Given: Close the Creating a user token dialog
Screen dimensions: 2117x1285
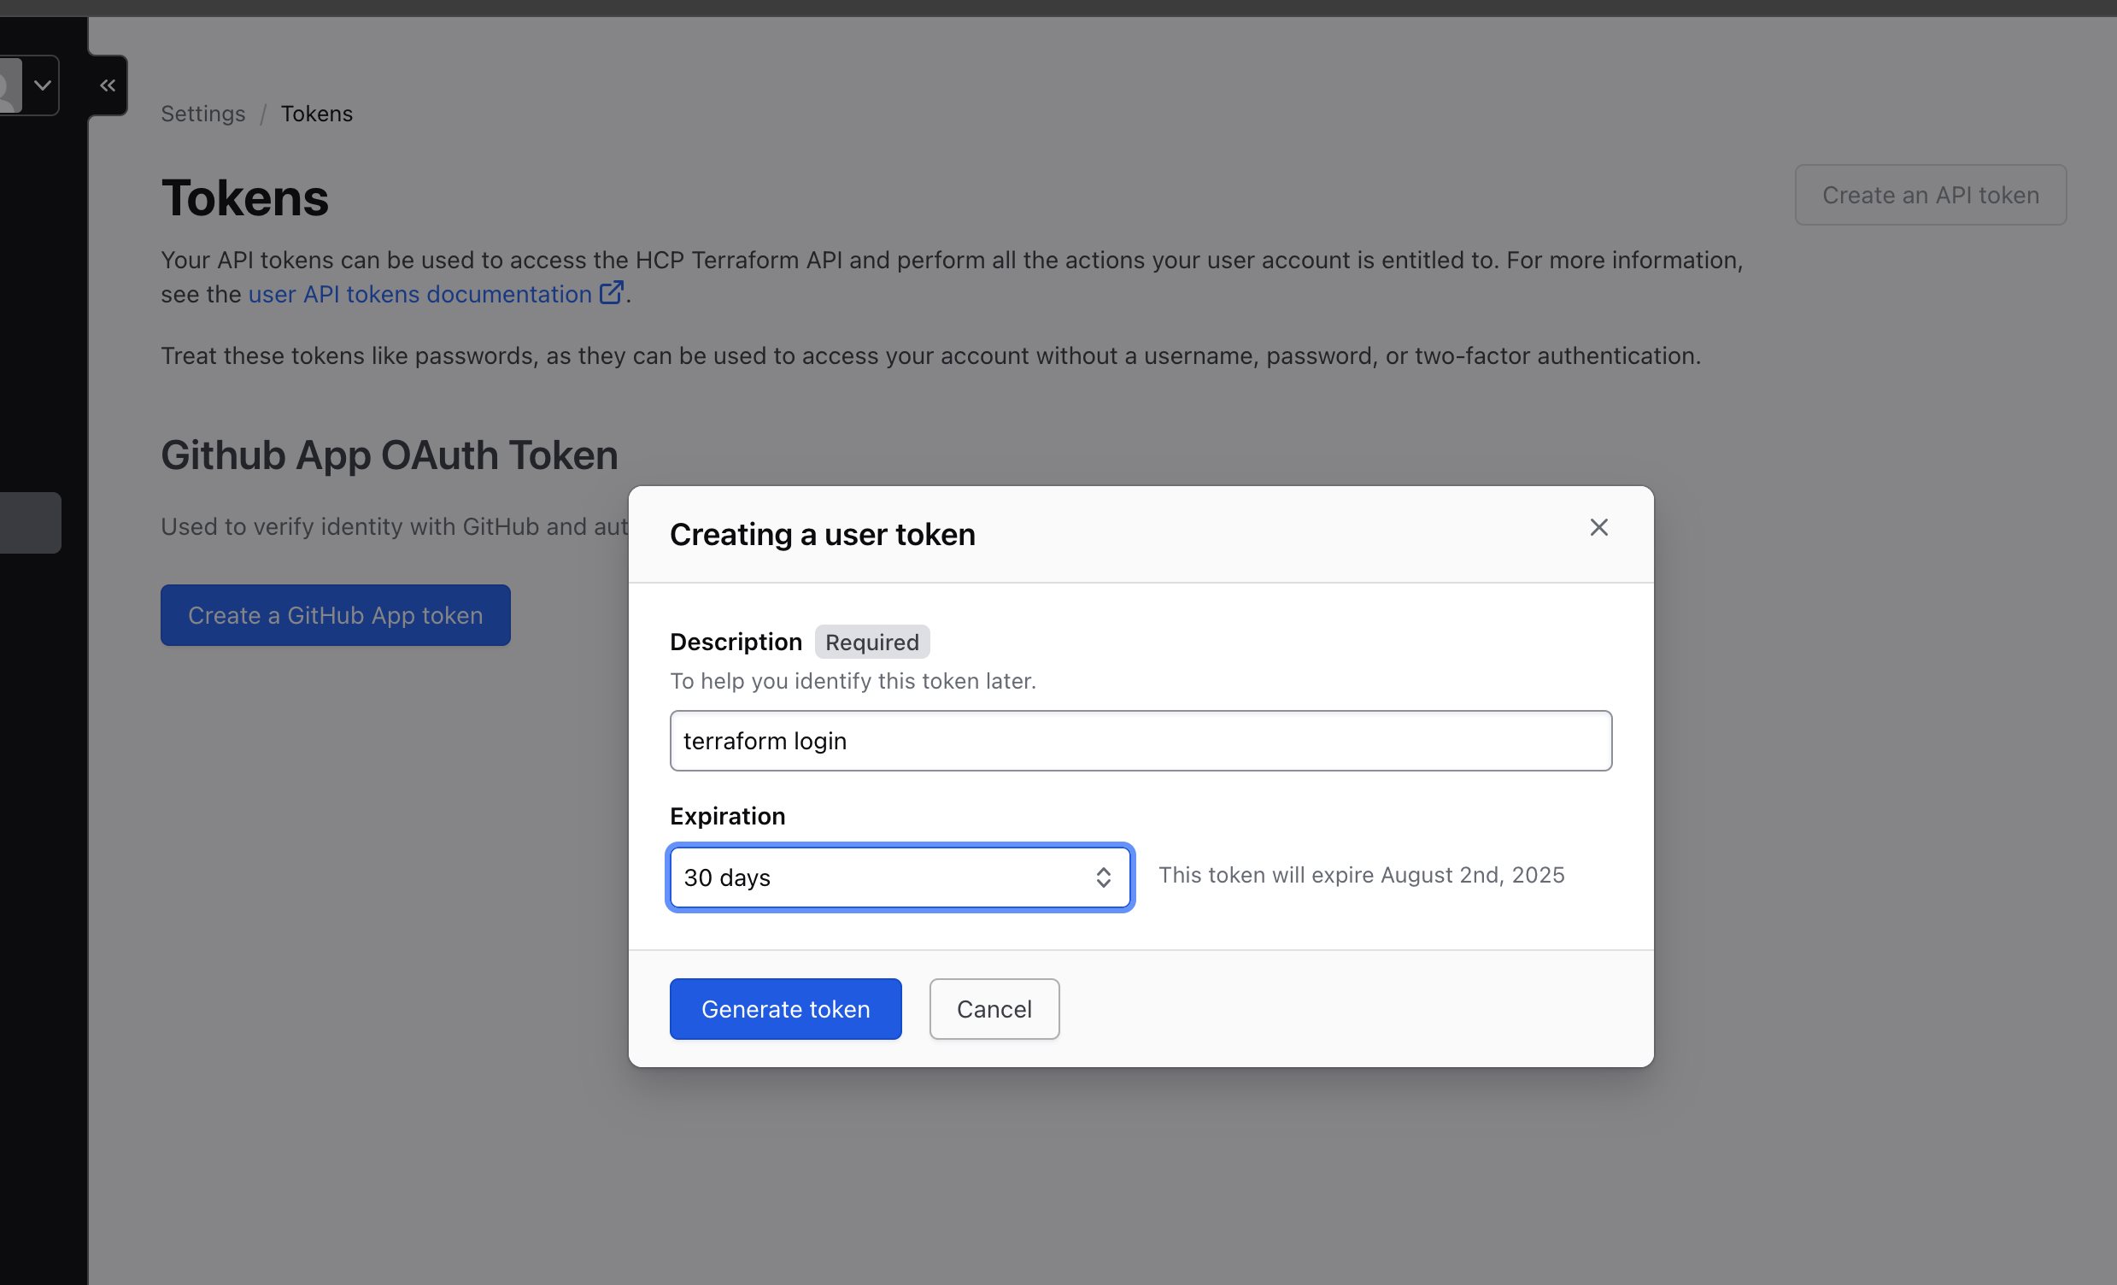Looking at the screenshot, I should (x=1598, y=527).
